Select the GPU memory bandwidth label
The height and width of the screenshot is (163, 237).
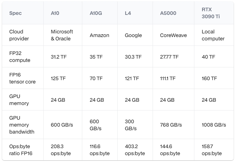pyautogui.click(x=22, y=125)
